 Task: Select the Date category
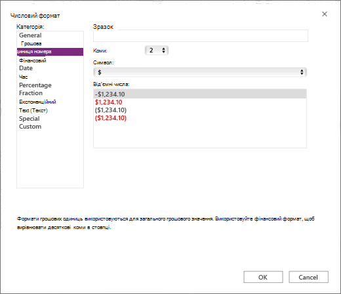click(26, 68)
